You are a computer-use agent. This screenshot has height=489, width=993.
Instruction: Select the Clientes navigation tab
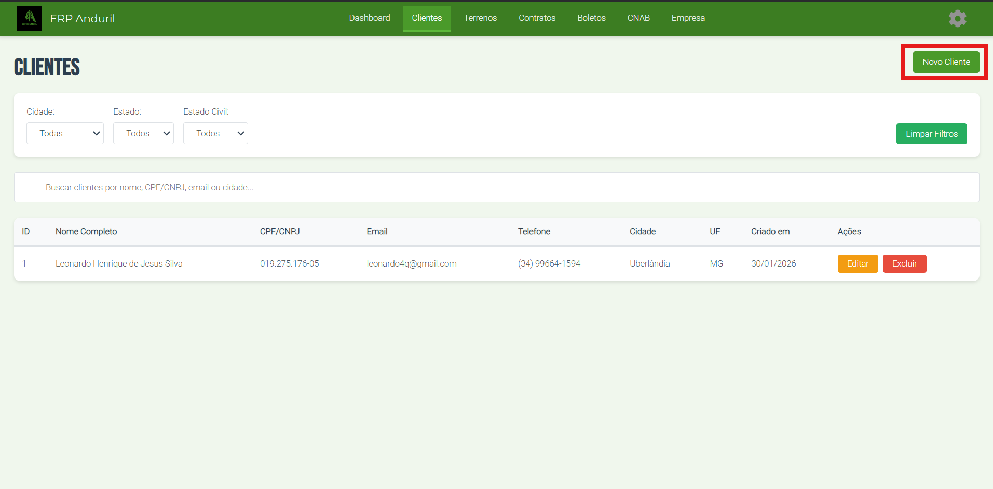coord(427,18)
